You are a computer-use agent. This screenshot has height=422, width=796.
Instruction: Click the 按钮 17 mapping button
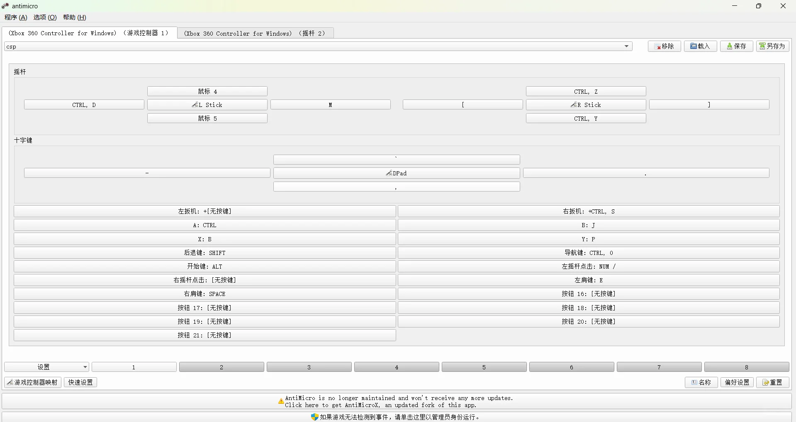click(x=205, y=308)
